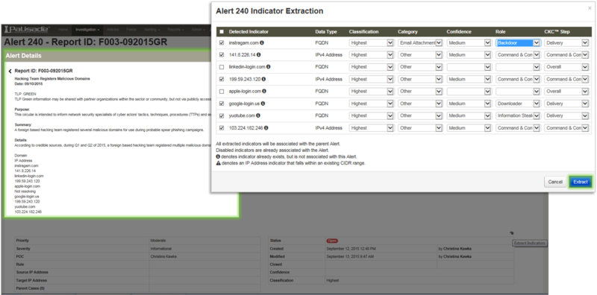Image resolution: width=597 pixels, height=295 pixels.
Task: Open the CKC Step dropdown for apple-login.com
Action: [566, 91]
